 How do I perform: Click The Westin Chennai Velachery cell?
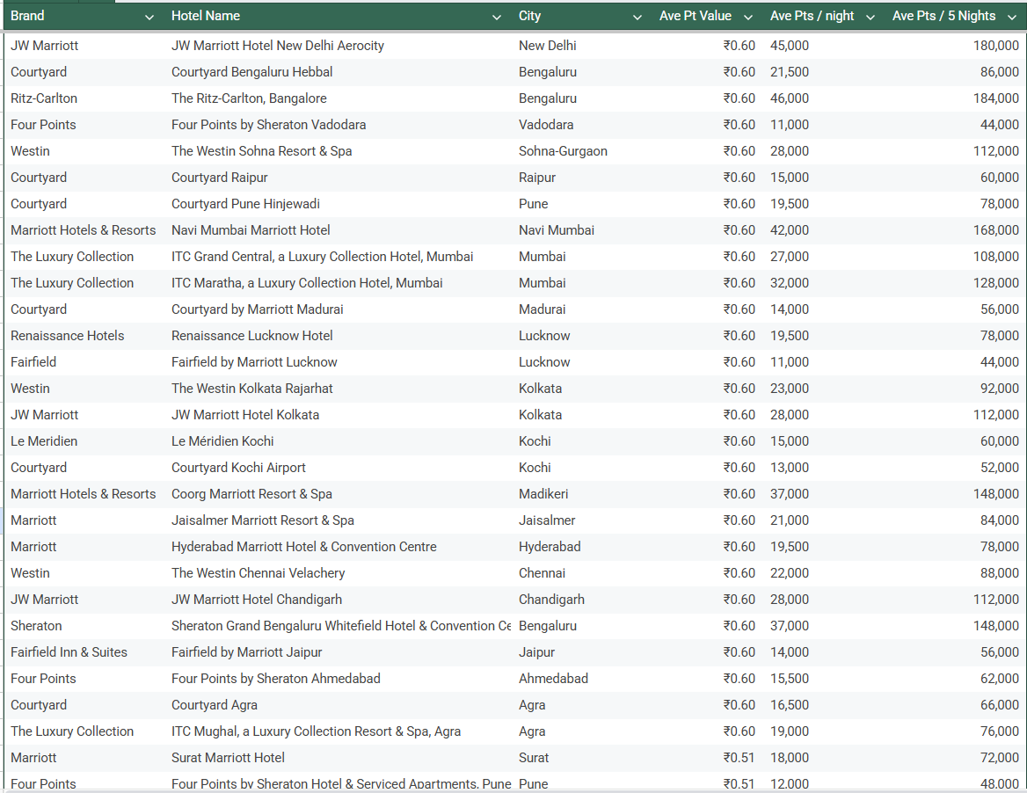[338, 573]
